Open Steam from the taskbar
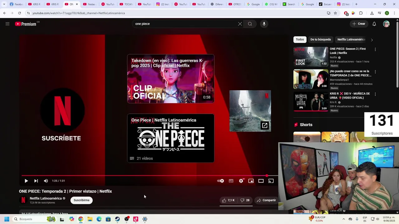The image size is (399, 224). pos(117,219)
